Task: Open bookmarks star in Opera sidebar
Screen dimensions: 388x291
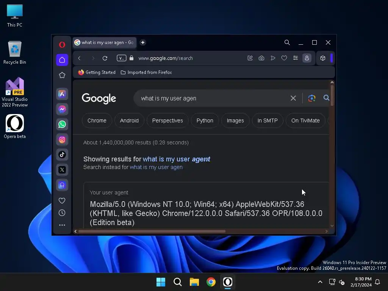Action: 62,75
